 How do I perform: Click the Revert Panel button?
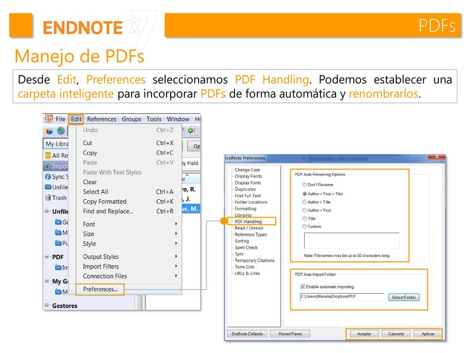pos(290,334)
